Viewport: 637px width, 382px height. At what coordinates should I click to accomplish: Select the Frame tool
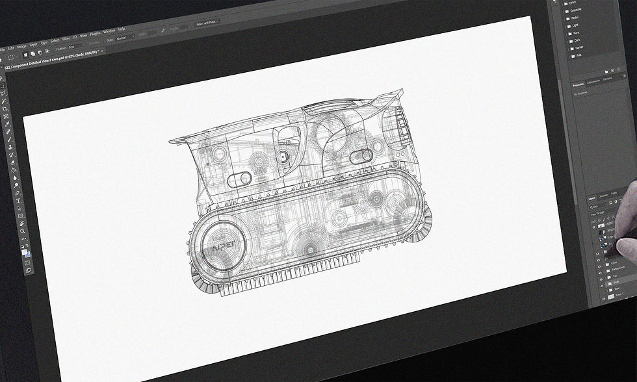[6, 116]
